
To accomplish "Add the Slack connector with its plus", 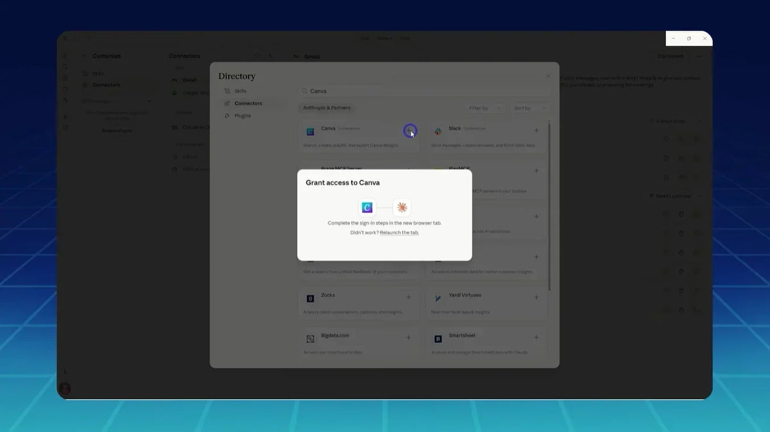I will click(536, 130).
